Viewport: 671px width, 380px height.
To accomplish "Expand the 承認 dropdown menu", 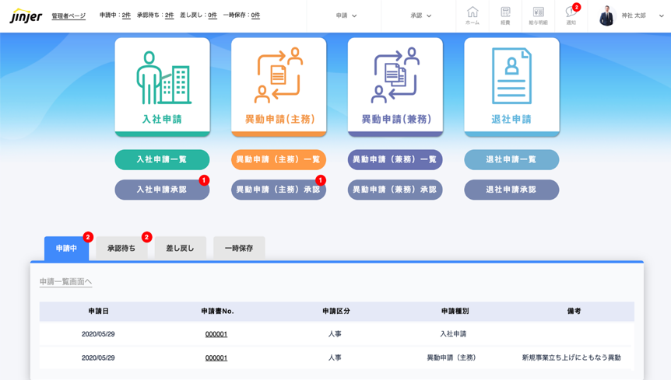I will (x=420, y=16).
